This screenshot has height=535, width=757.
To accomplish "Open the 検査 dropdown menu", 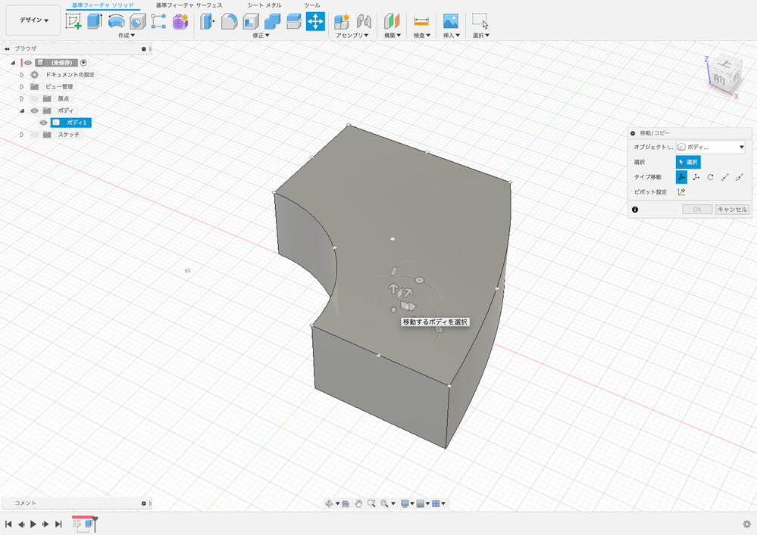I will tap(422, 35).
